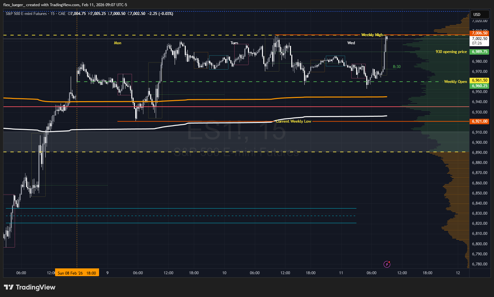Click the S&P 500 E-mini Futures symbol title
Screen dimensions: 494x297
click(26, 14)
